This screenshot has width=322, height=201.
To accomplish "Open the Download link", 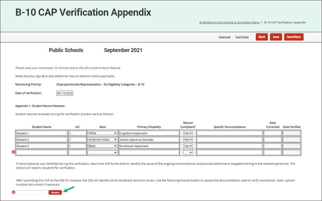I will pos(225,37).
